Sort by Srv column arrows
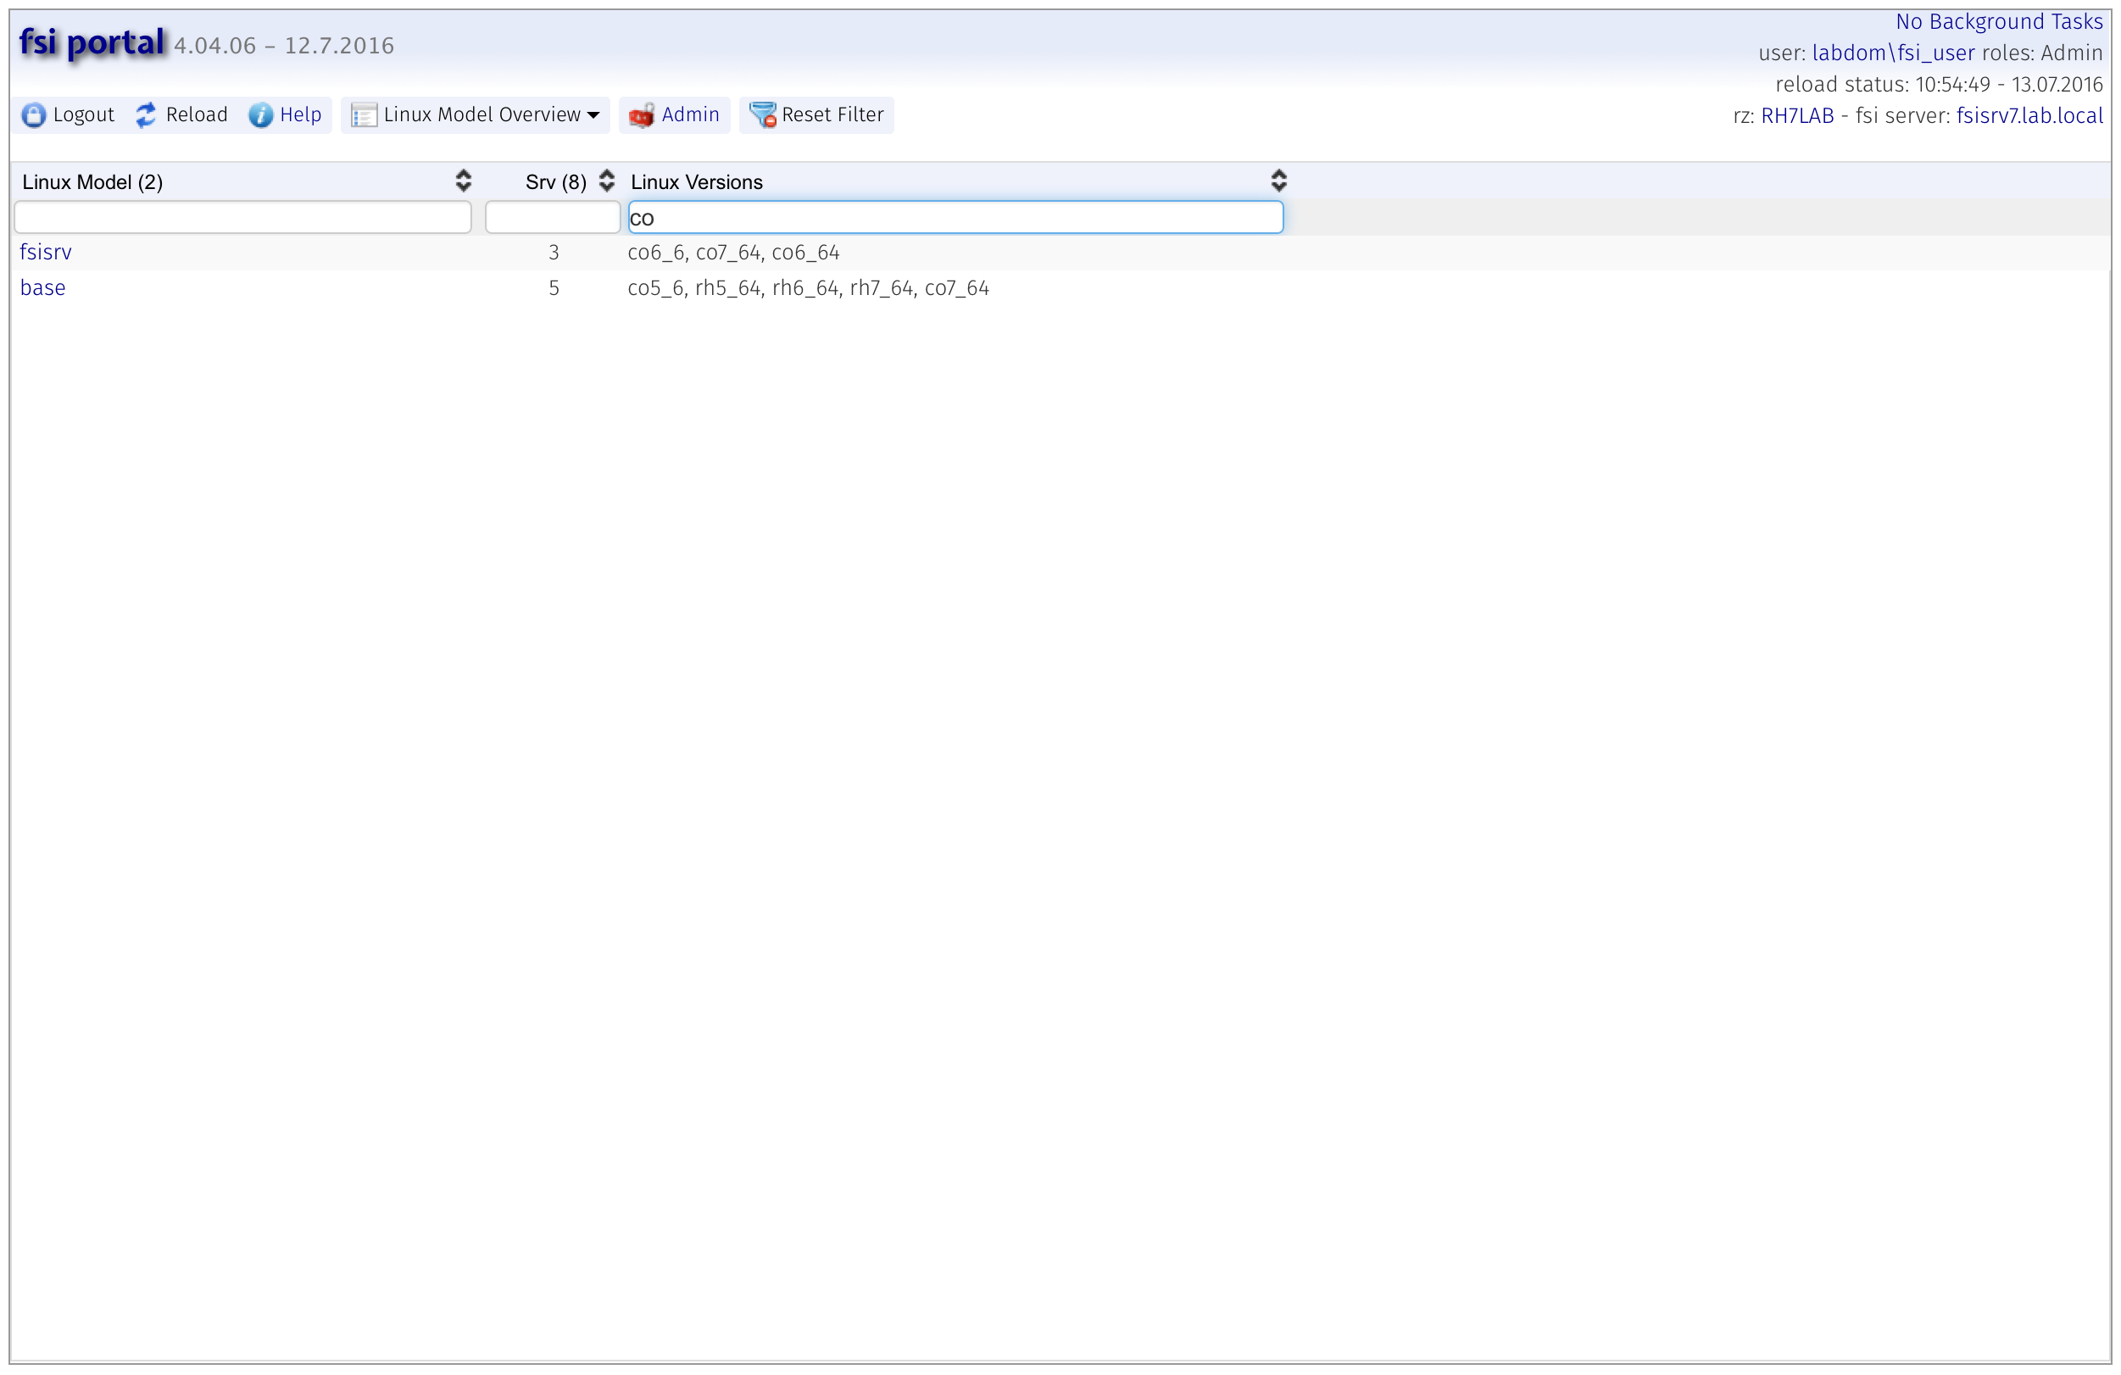 [607, 181]
